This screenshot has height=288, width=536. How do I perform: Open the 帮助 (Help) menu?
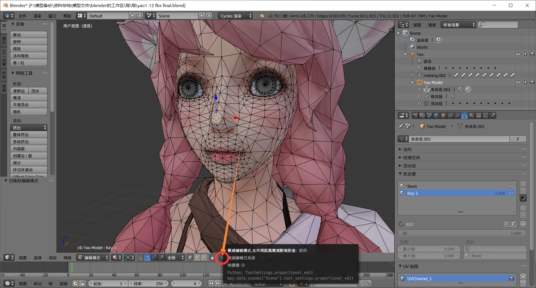67,16
